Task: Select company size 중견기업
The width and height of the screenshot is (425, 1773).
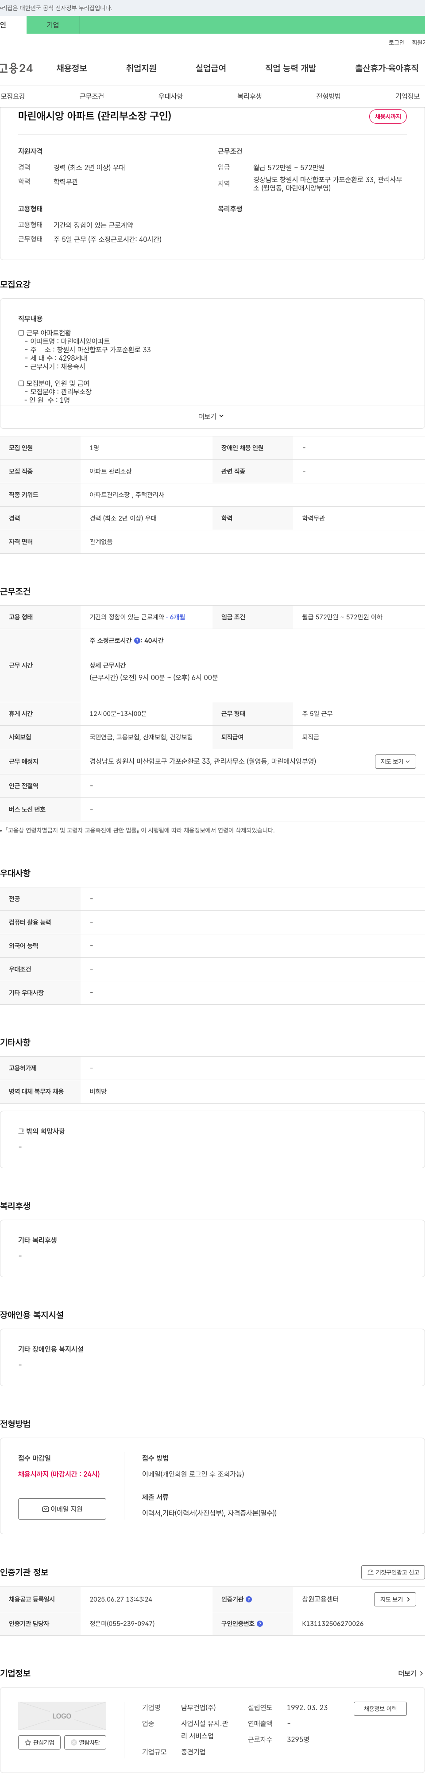Action: (193, 1752)
